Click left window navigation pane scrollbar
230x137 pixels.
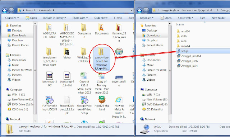[35, 70]
